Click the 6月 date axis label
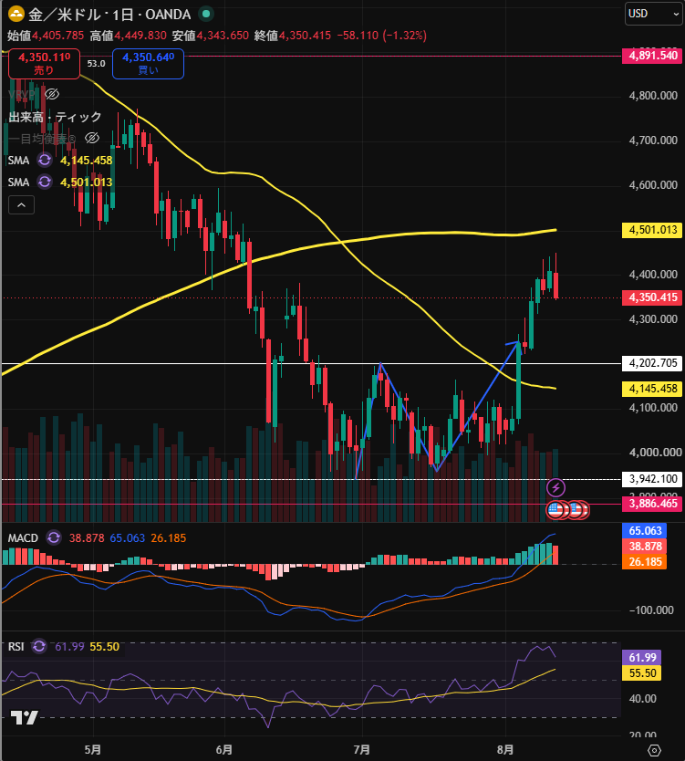The width and height of the screenshot is (685, 761). point(224,749)
